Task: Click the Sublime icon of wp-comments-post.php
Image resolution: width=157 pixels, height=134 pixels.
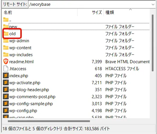Action: (6, 96)
